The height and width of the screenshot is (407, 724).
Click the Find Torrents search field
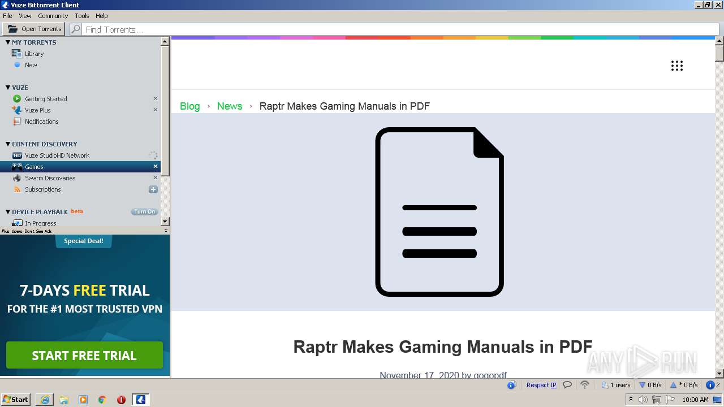point(400,29)
